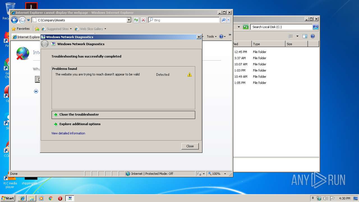Click Close the troubleshooter option

tap(123, 115)
